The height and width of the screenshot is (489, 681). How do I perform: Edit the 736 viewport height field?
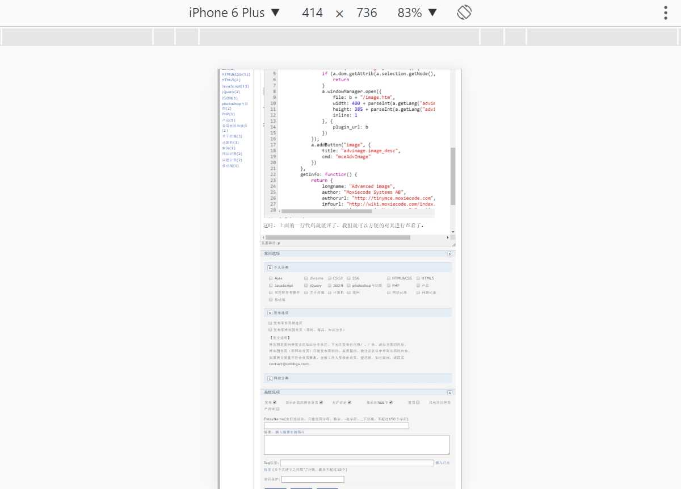coord(367,12)
